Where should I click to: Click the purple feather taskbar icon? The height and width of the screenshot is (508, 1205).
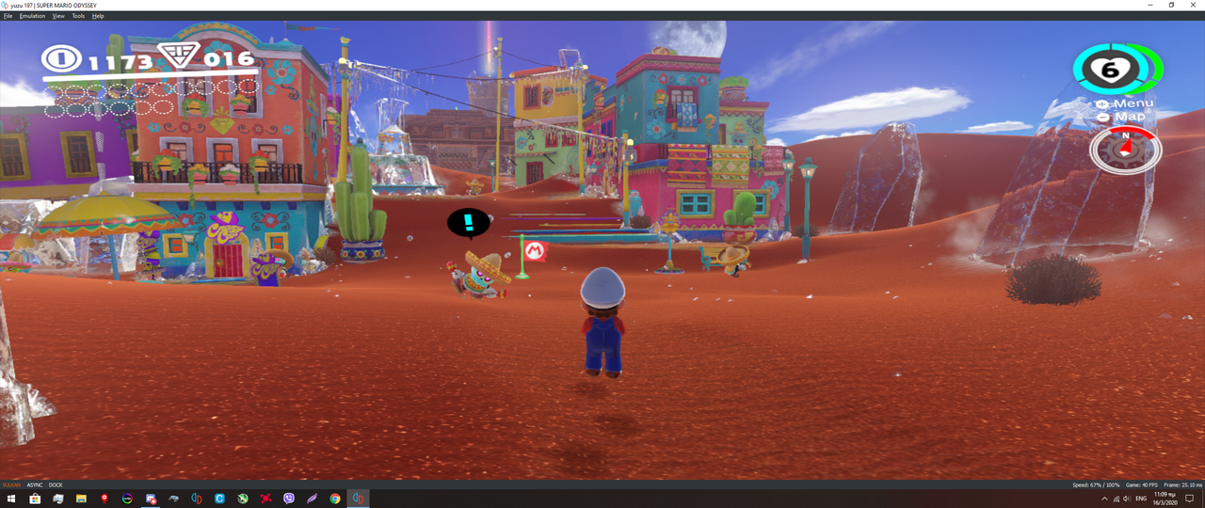[312, 499]
